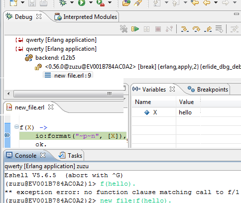Viewport: 241px width, 203px height.
Task: Click the Back navigation arrow
Action: click(x=207, y=2)
